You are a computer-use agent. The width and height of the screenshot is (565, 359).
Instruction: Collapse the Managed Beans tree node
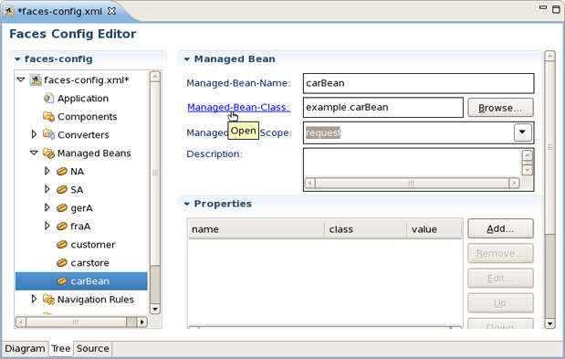[34, 153]
